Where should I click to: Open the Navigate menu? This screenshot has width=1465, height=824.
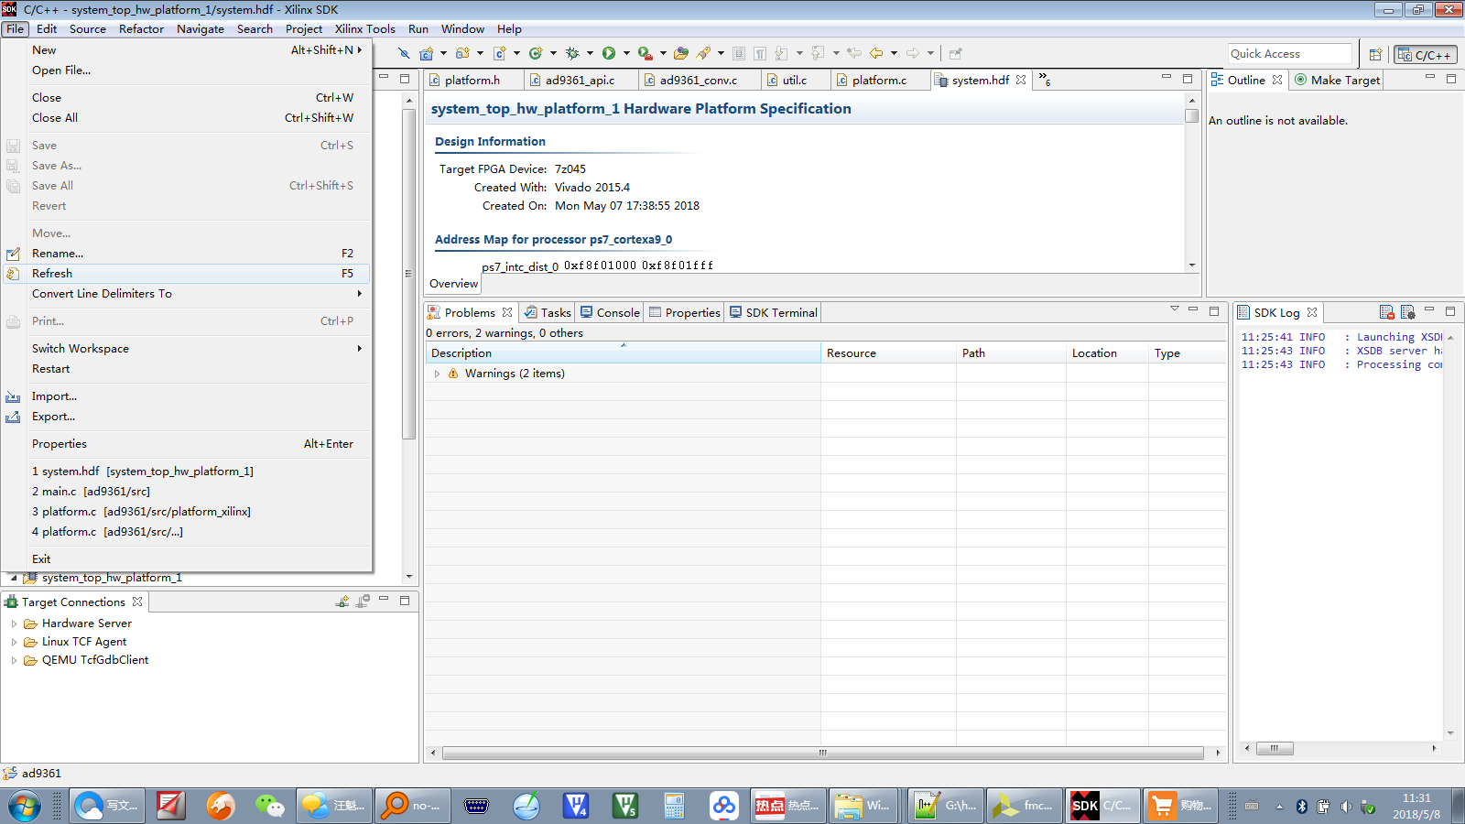200,29
